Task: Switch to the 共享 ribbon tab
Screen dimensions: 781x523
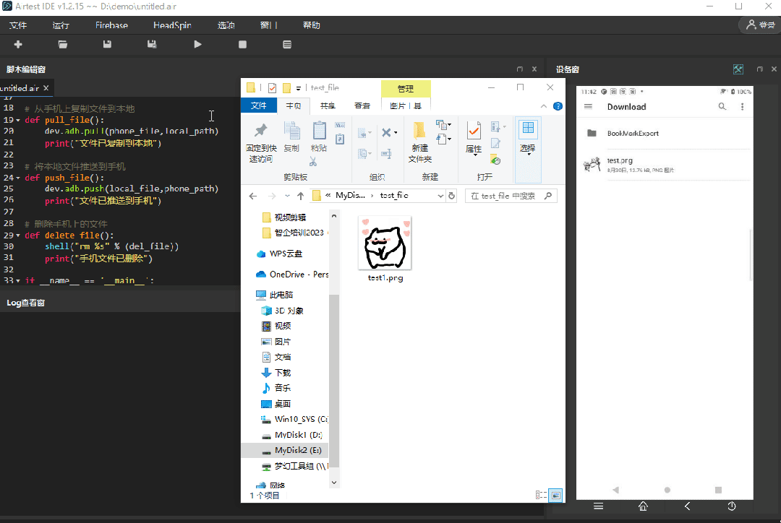Action: (328, 105)
